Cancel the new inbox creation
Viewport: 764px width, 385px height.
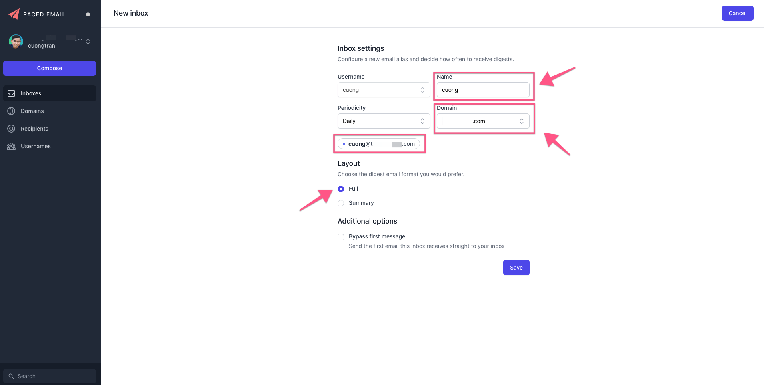(x=738, y=13)
